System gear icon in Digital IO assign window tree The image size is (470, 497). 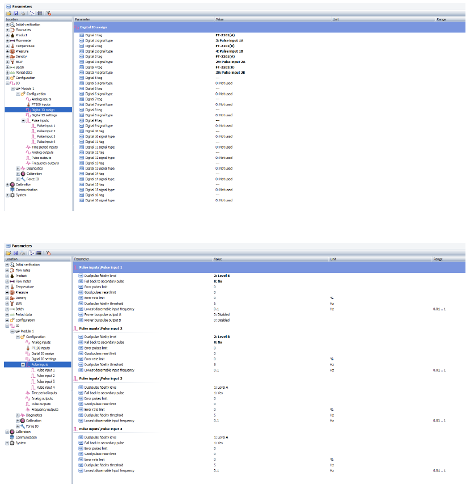point(12,195)
